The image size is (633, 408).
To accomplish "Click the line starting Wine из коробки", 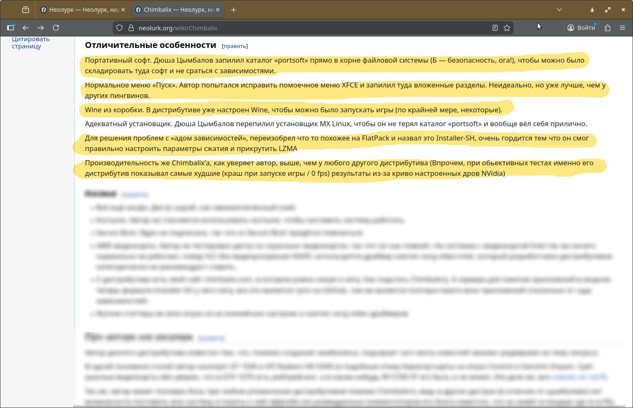I will [x=293, y=110].
